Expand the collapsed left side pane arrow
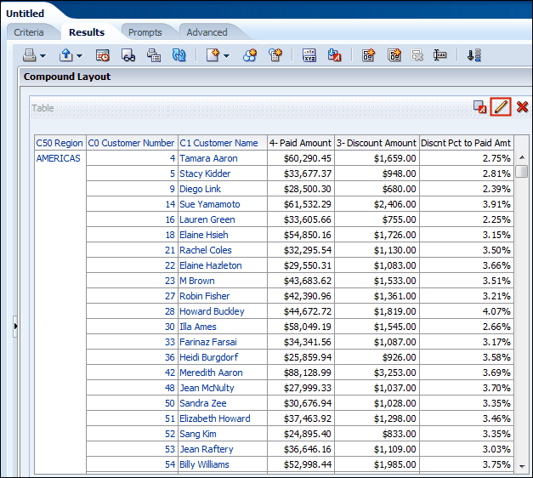533x478 pixels. click(14, 327)
